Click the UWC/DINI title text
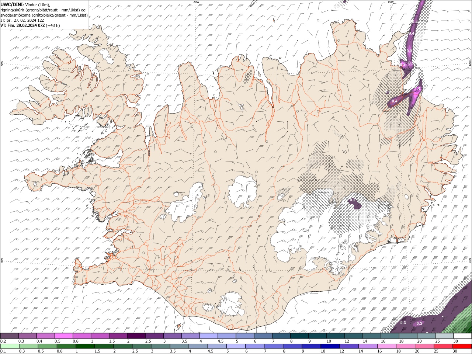Viewport: 472px width, 354px height. pos(12,4)
